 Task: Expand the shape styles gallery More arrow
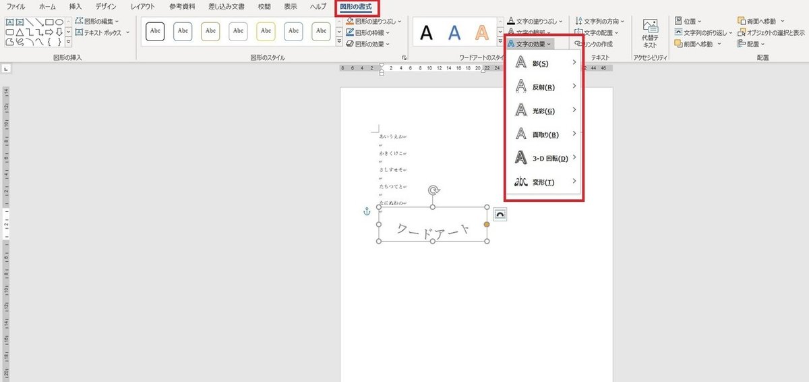click(x=338, y=42)
